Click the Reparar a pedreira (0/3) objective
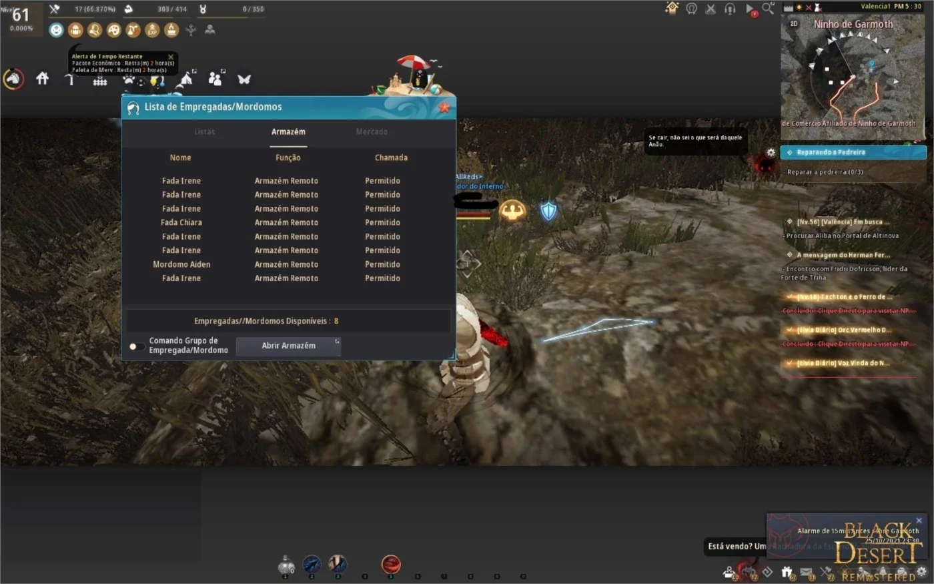The height and width of the screenshot is (584, 934). point(825,172)
